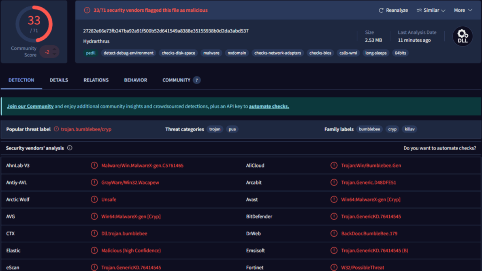
Task: Click 'Do you want to automate checks?'
Action: tap(440, 148)
